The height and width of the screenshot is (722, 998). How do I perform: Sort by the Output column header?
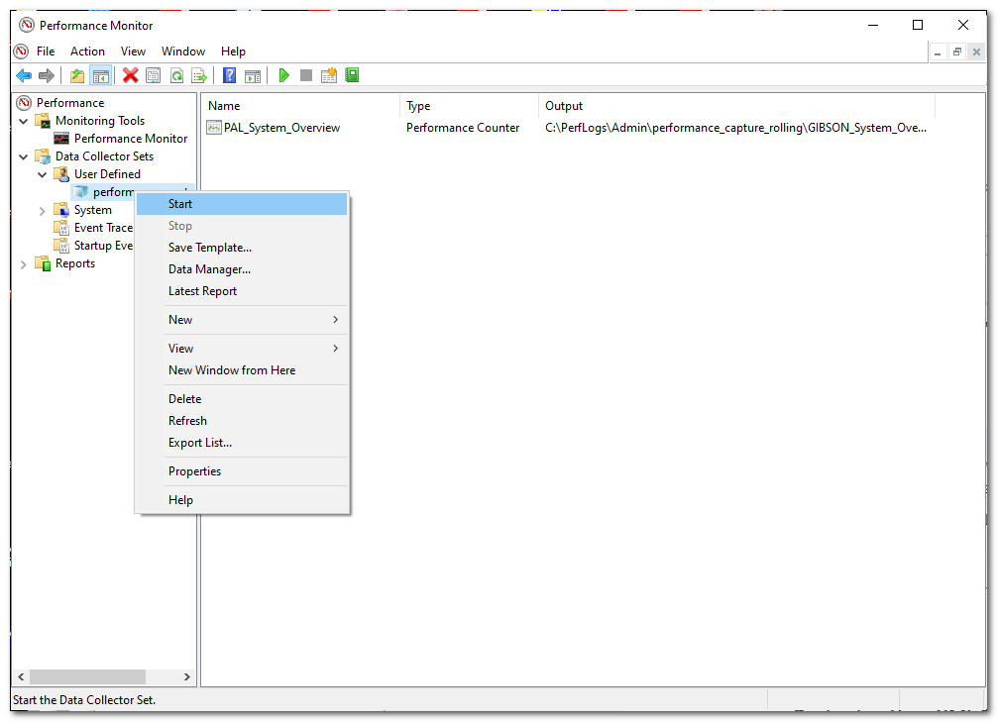point(737,106)
